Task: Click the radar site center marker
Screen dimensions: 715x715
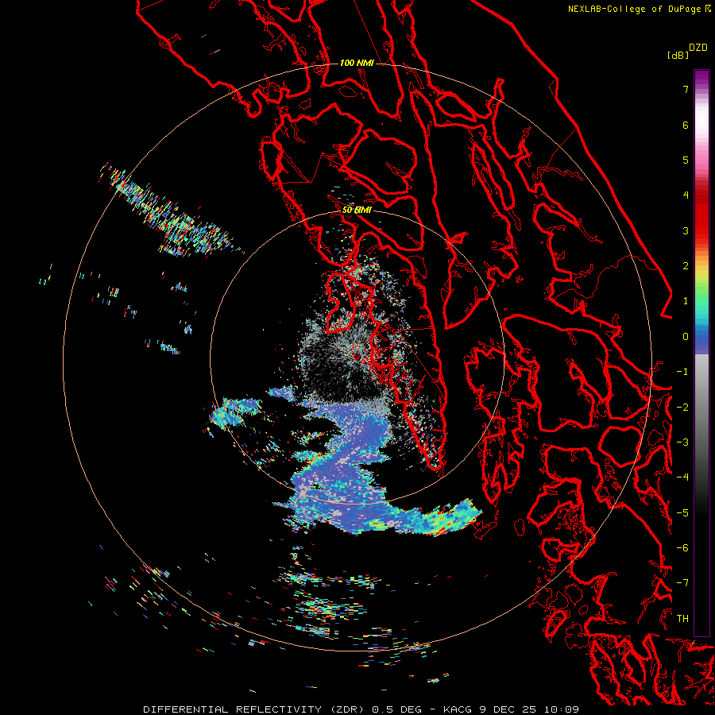Action: pos(356,356)
